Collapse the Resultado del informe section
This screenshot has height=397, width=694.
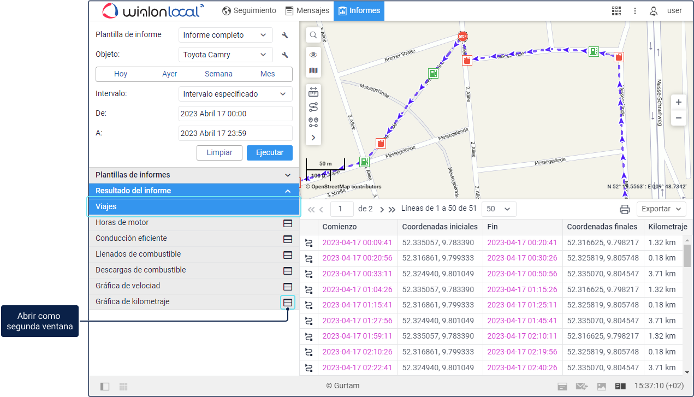coord(194,191)
